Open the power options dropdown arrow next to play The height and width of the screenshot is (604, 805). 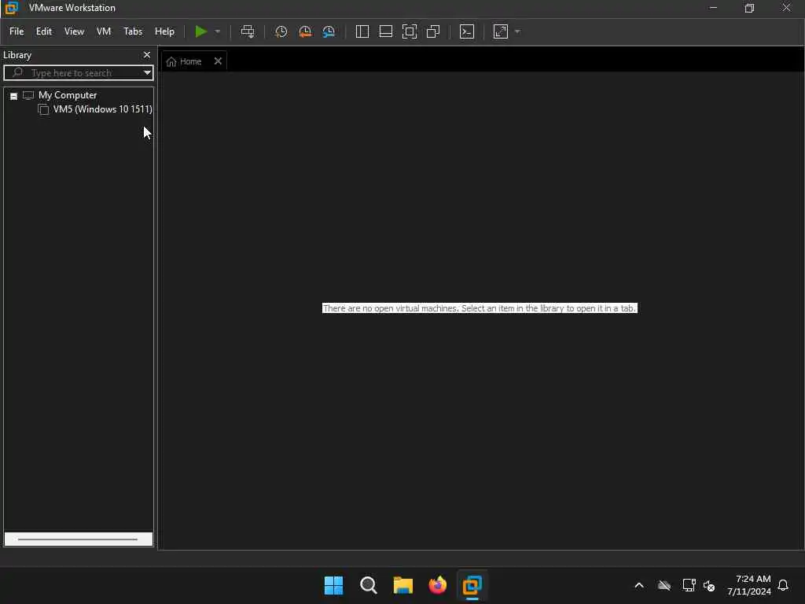218,31
